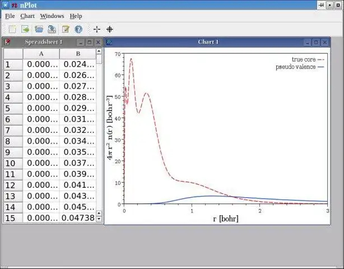The height and width of the screenshot is (269, 344).
Task: Click the Spreadsheet 1 window icon
Action: point(8,41)
